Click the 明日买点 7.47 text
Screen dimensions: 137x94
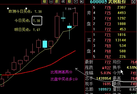(x=27, y=30)
